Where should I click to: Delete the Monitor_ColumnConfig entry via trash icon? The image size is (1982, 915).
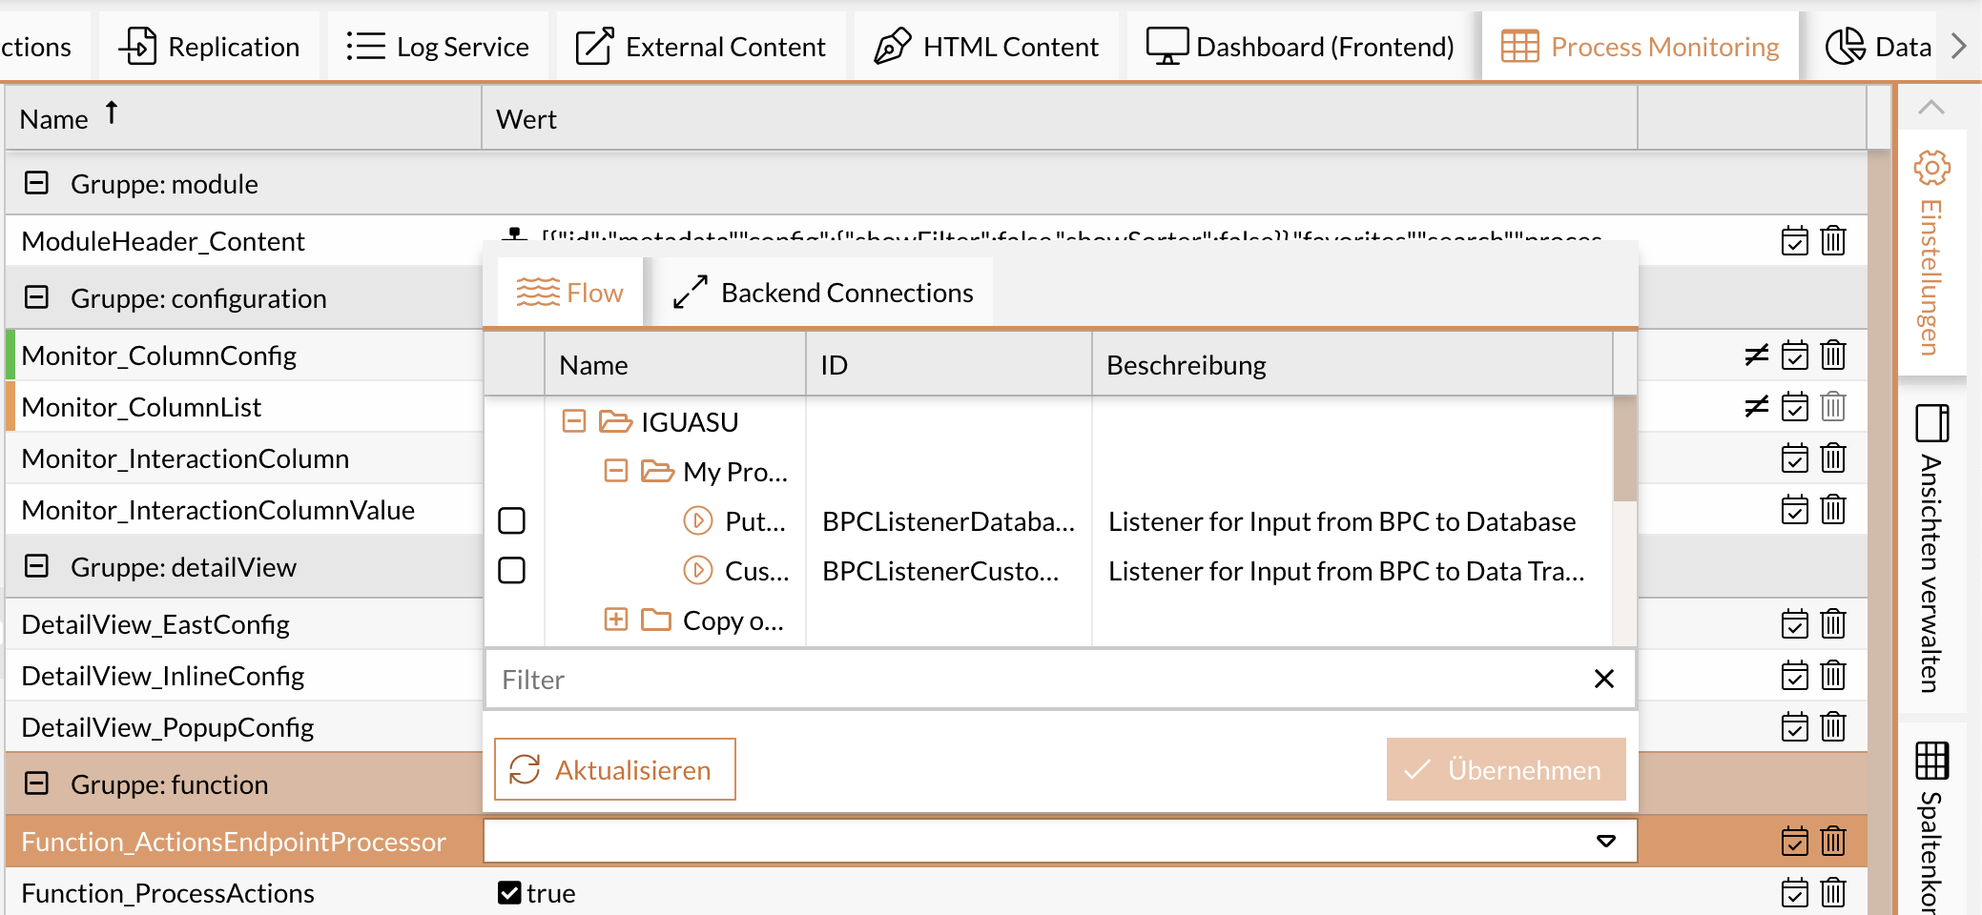(1833, 355)
